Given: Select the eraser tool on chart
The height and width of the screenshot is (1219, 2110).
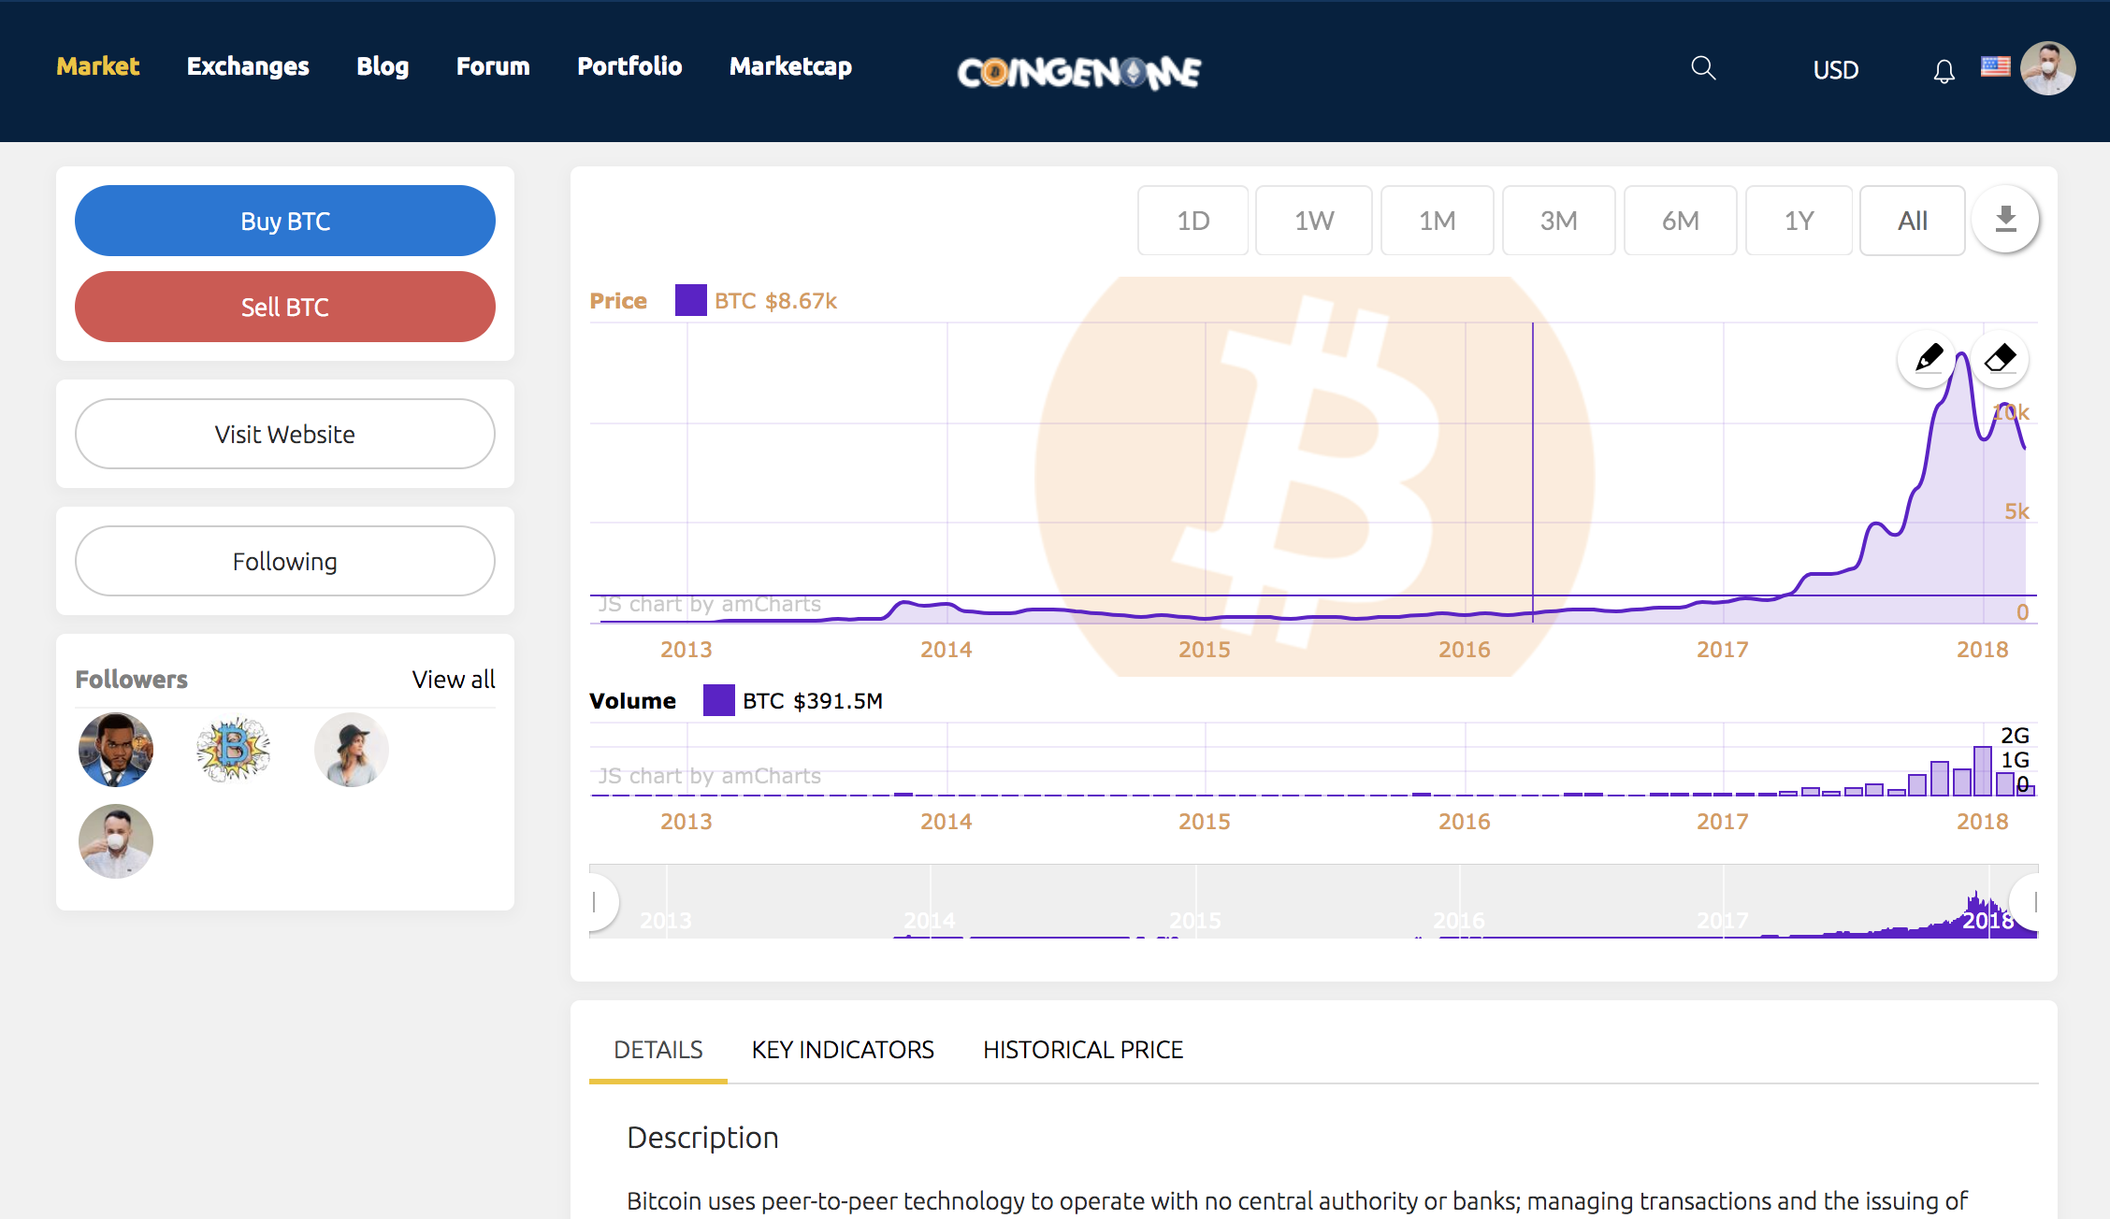Looking at the screenshot, I should pos(2000,358).
